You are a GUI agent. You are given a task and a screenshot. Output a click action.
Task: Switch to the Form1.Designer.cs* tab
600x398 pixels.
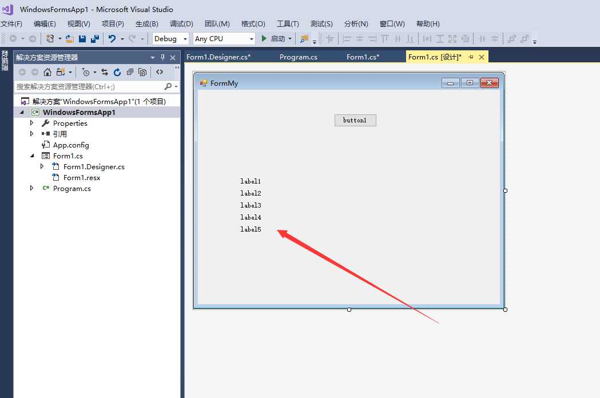(218, 57)
